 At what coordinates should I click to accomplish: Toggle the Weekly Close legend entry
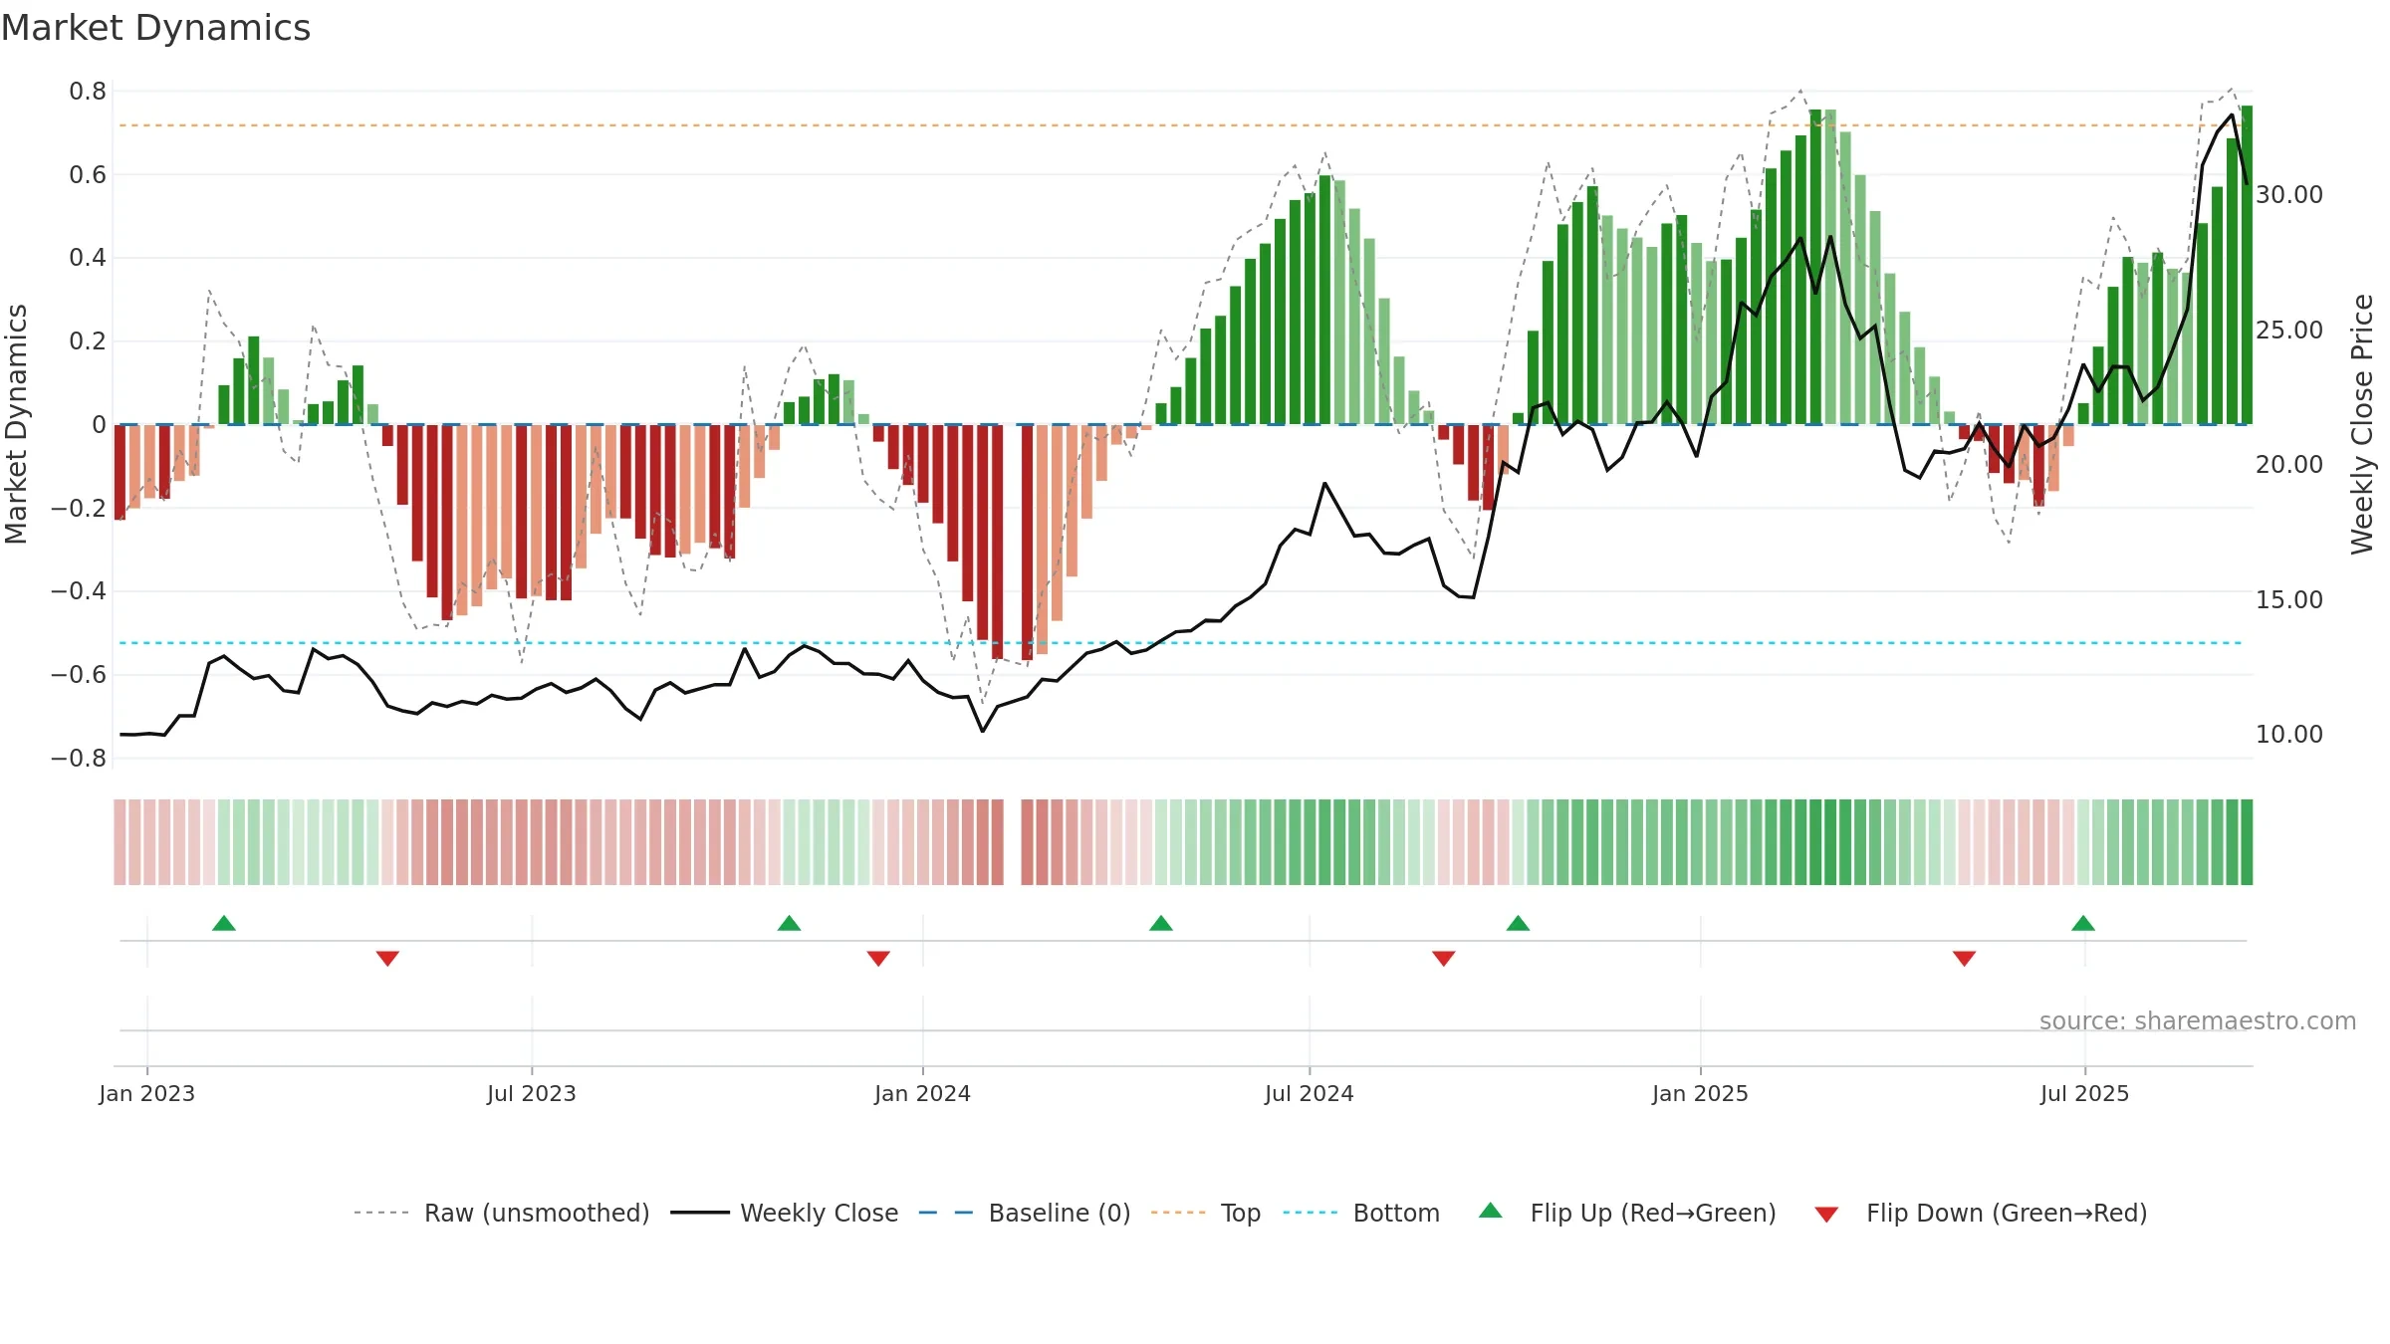(784, 1213)
